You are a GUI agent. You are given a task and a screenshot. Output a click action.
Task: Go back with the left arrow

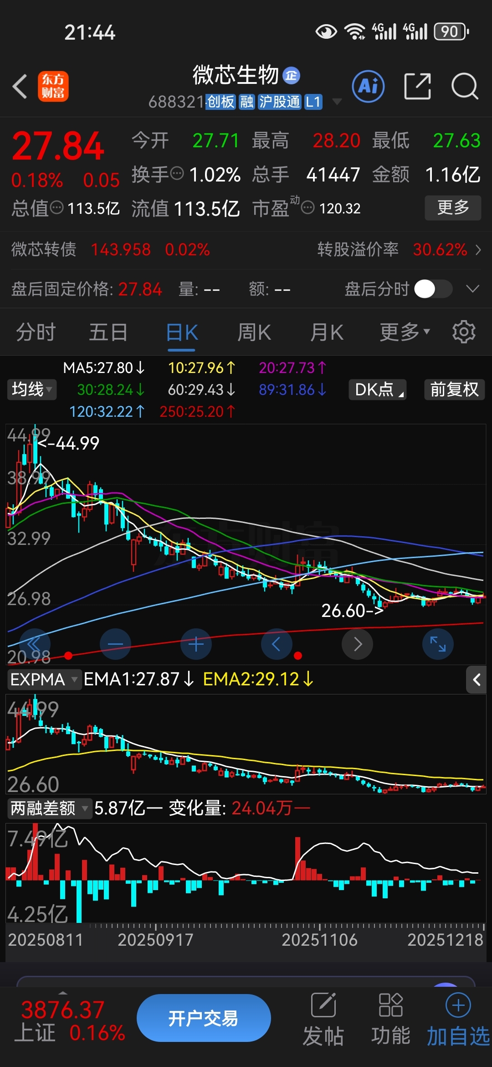pyautogui.click(x=20, y=86)
